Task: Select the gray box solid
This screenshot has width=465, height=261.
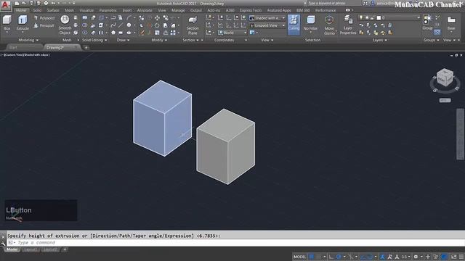Action: click(x=226, y=146)
